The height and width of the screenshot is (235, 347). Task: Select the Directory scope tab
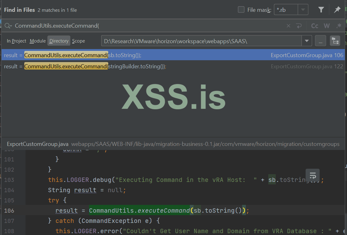tap(59, 41)
